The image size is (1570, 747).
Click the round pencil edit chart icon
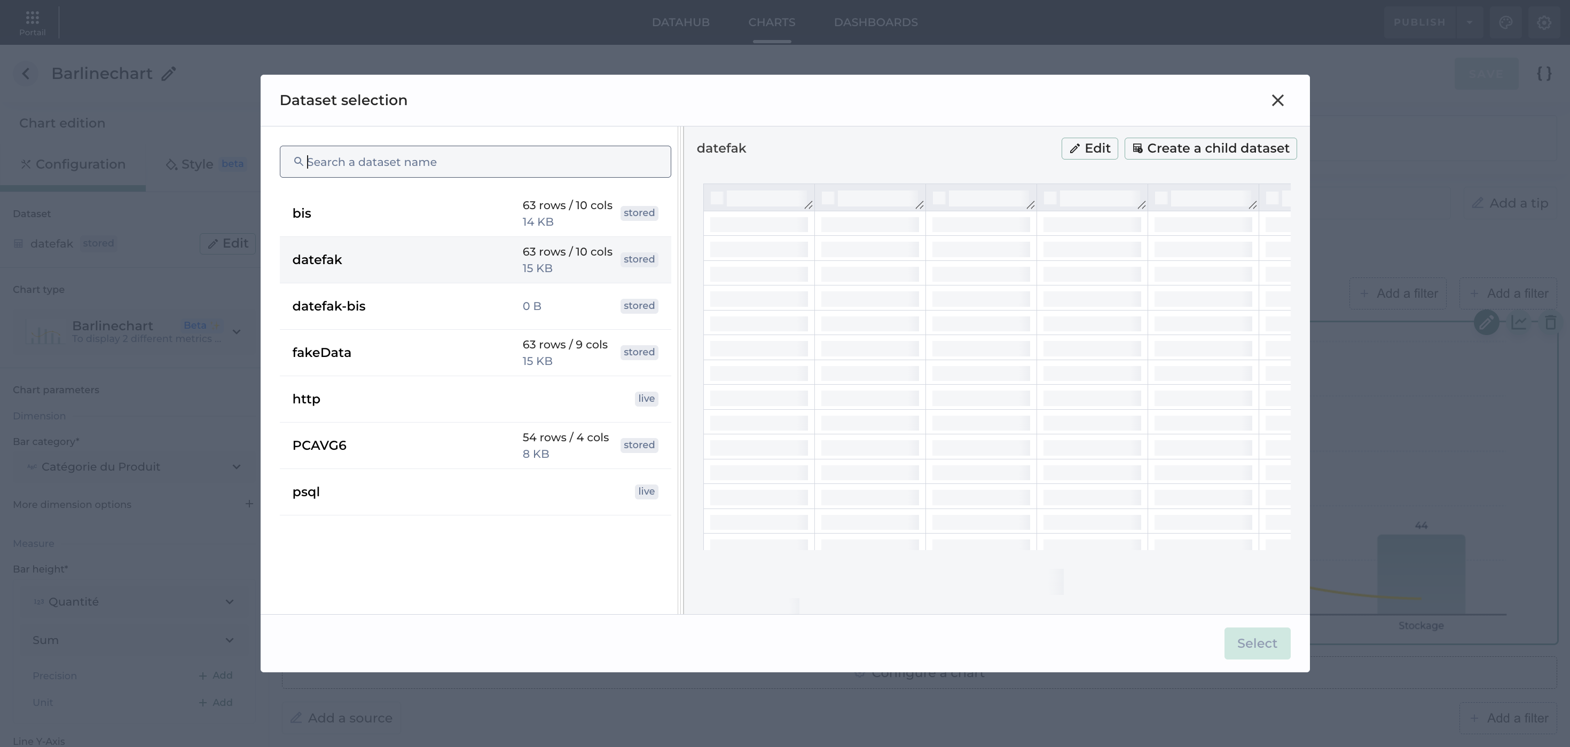click(x=1486, y=322)
